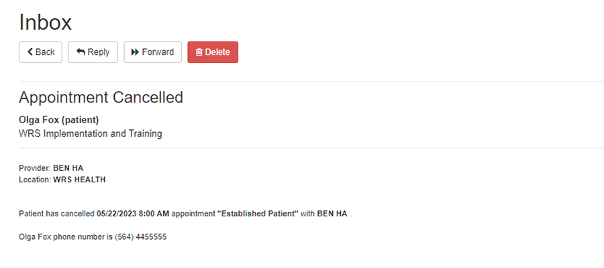Select the Appointment Cancelled subject title

[x=101, y=98]
